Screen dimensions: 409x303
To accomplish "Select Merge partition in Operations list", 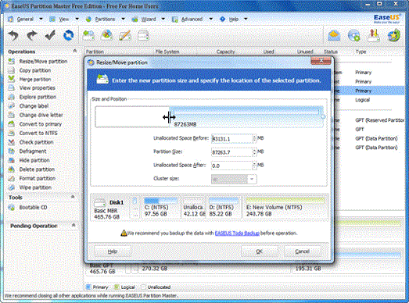I will 35,79.
